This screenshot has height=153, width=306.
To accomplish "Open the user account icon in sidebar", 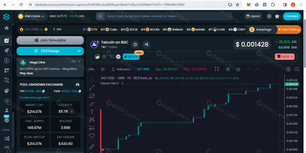I will pos(6,110).
